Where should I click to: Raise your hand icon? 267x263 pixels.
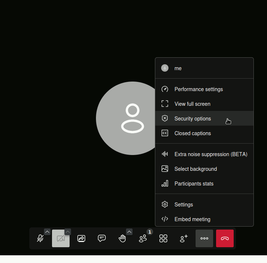coord(122,238)
